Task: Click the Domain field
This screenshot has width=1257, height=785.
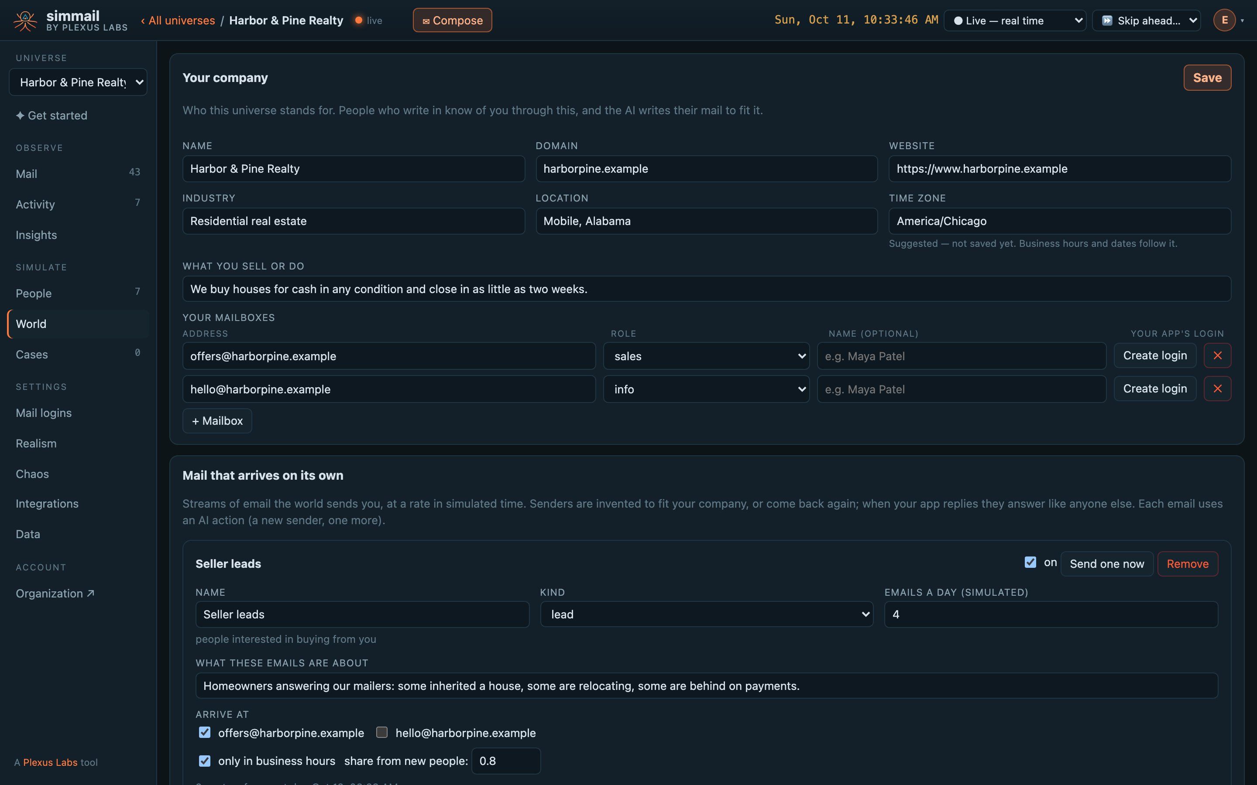Action: pos(707,169)
